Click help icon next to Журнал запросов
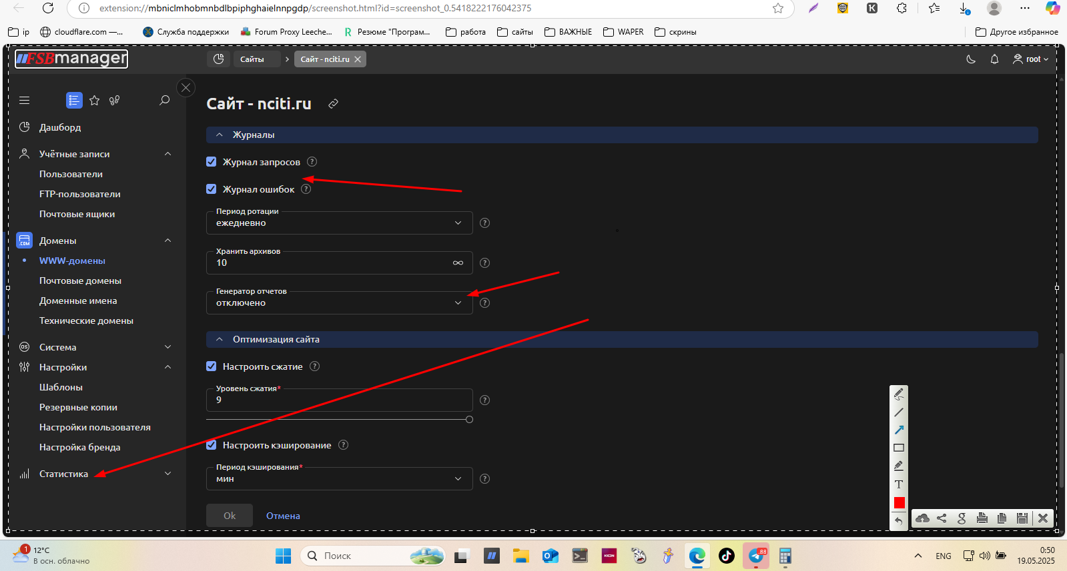1067x571 pixels. [312, 162]
